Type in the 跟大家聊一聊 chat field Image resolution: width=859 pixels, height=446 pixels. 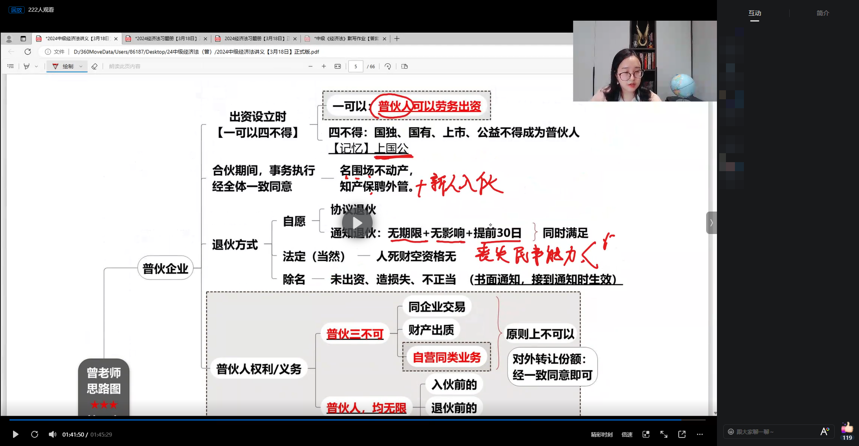(x=773, y=432)
